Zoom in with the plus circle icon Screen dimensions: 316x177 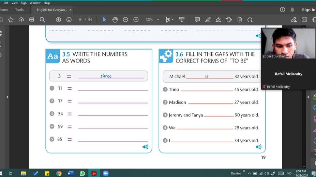pyautogui.click(x=136, y=20)
